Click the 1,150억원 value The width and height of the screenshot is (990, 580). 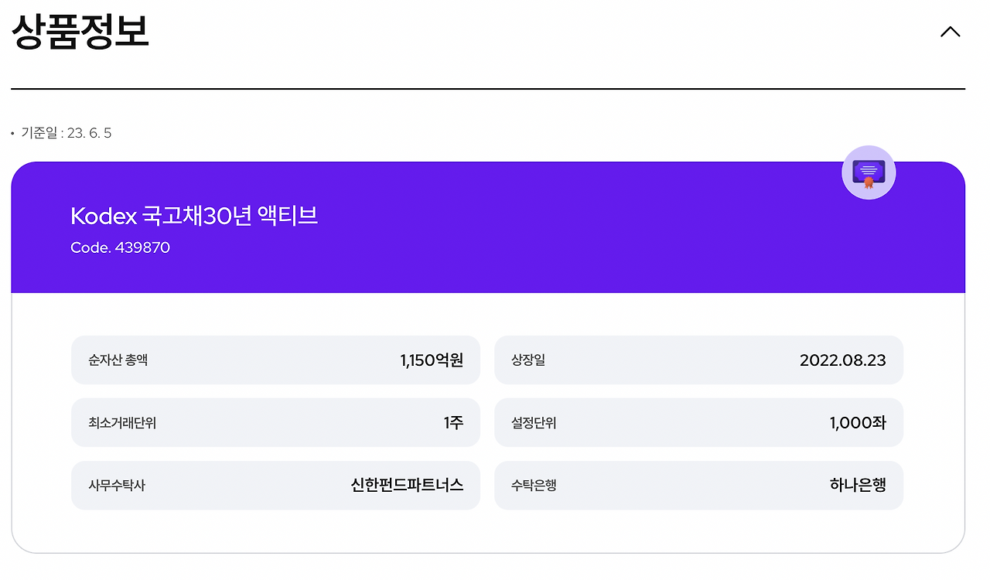pyautogui.click(x=431, y=360)
